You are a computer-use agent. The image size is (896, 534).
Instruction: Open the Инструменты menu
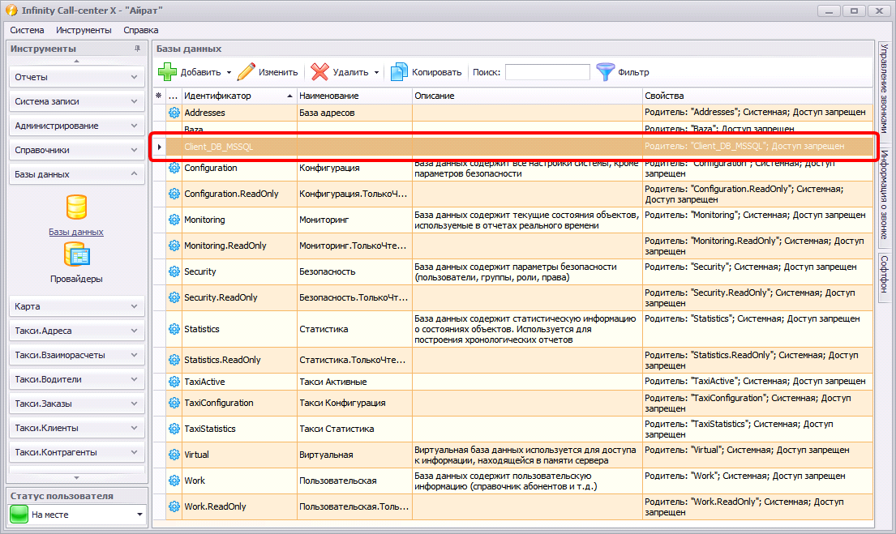coord(84,30)
